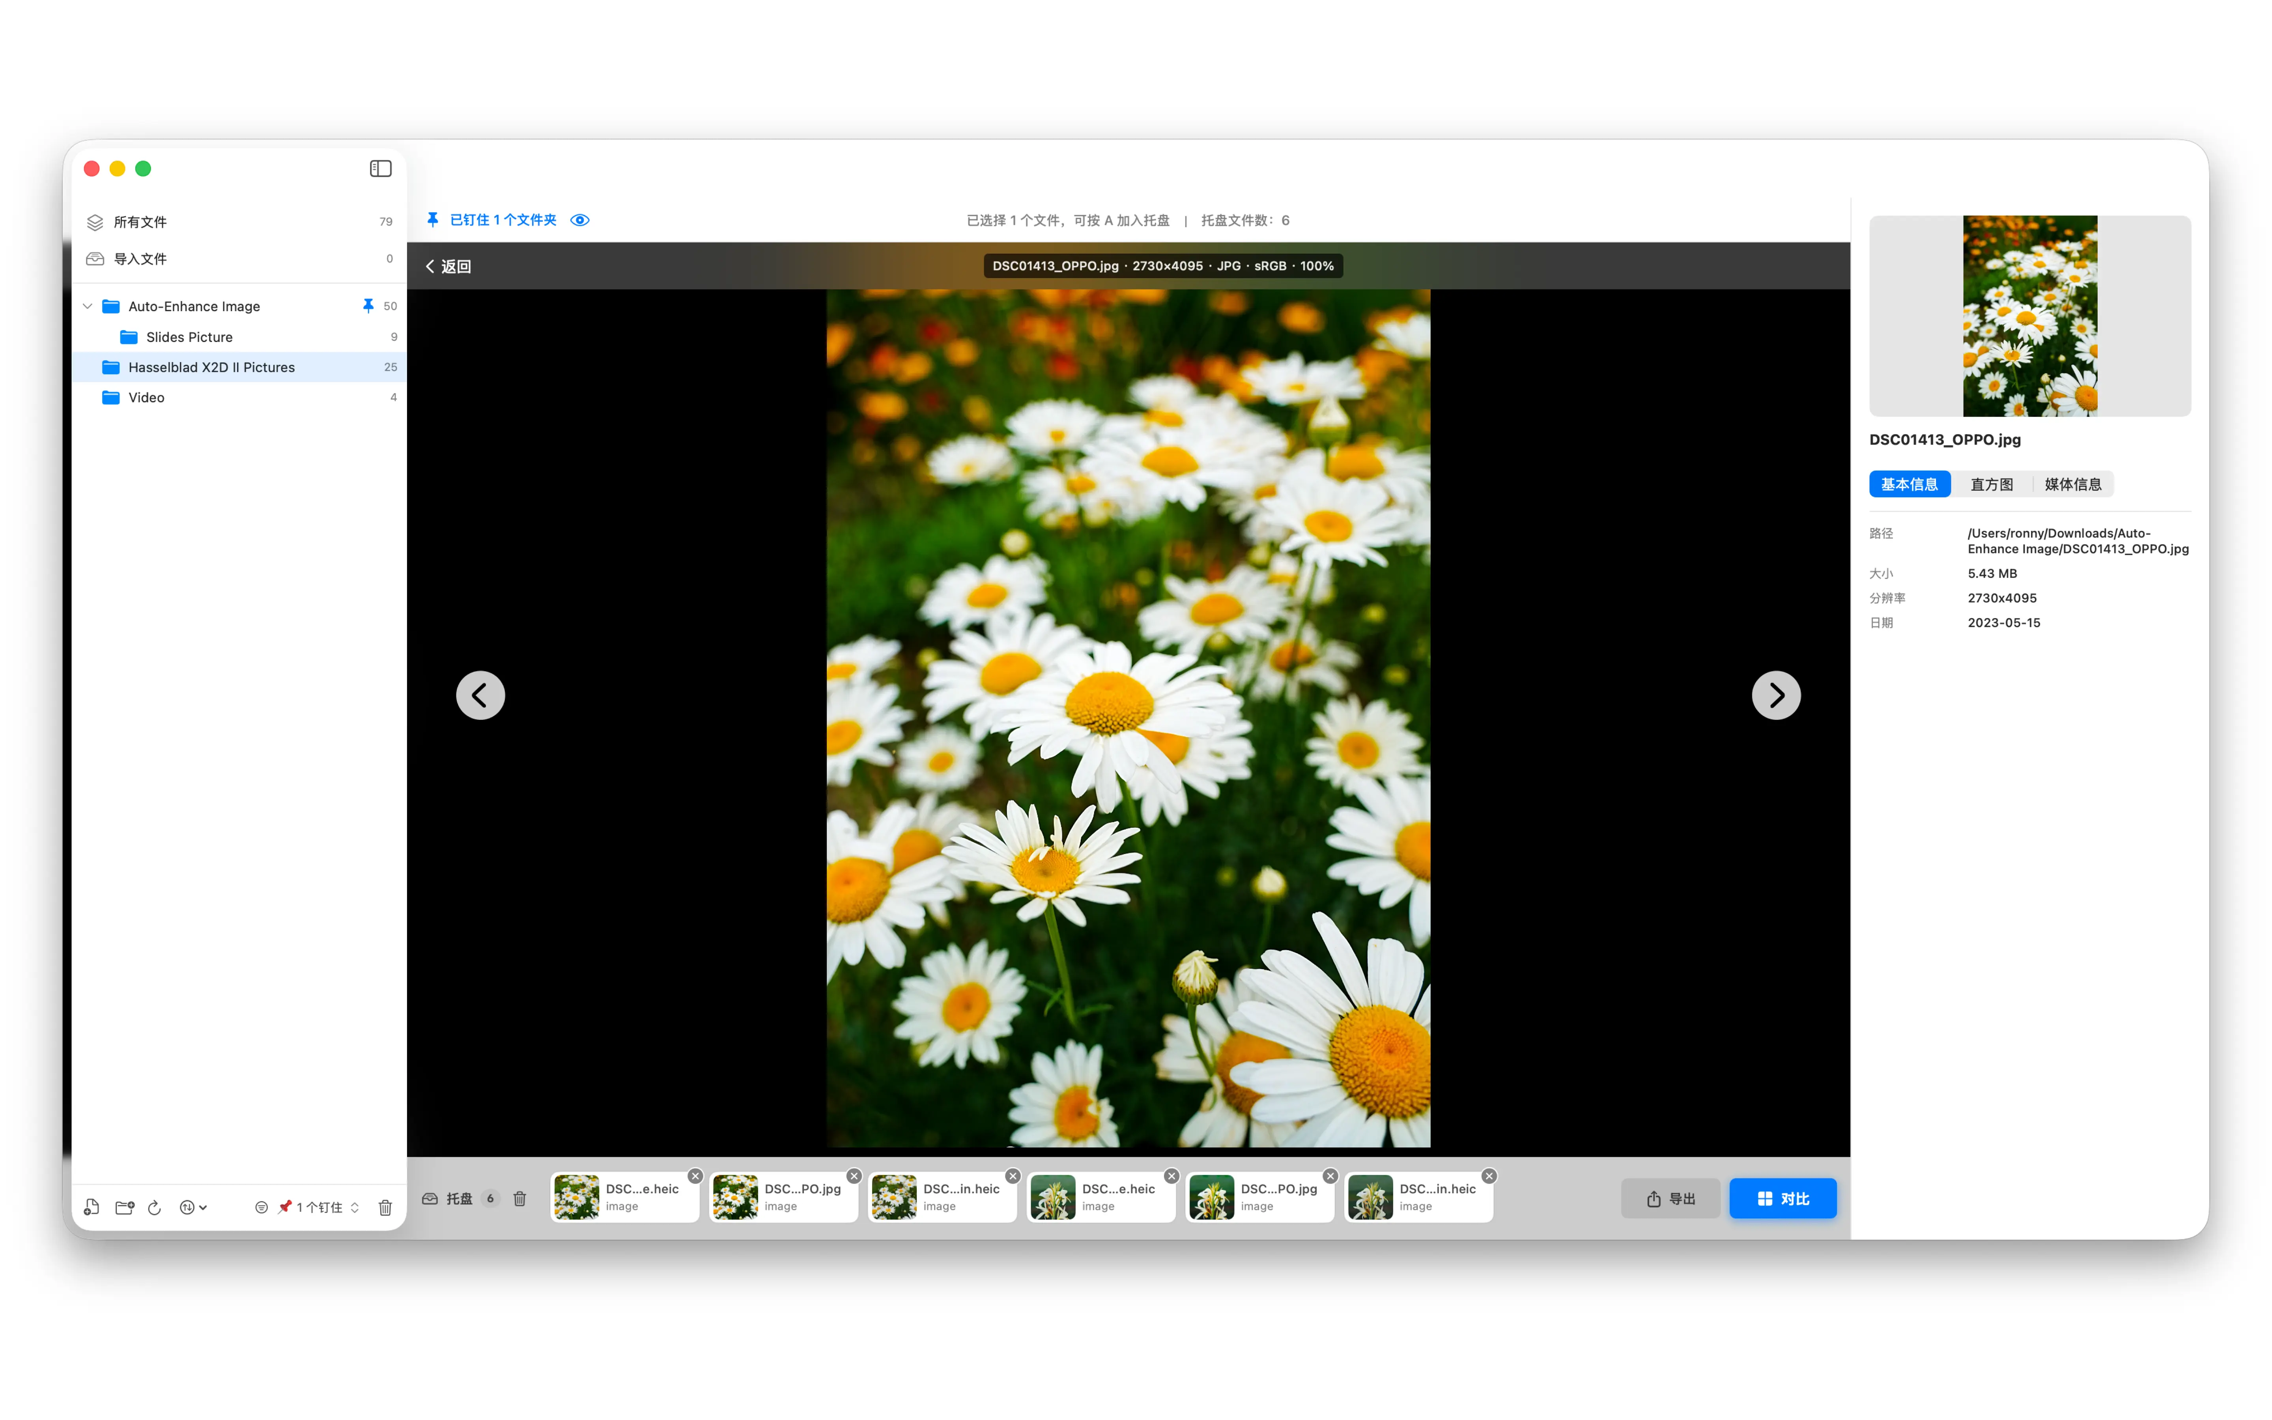The image size is (2272, 1420).
Task: Collapse the Auto-Enhance Image folder chevron
Action: tap(86, 306)
